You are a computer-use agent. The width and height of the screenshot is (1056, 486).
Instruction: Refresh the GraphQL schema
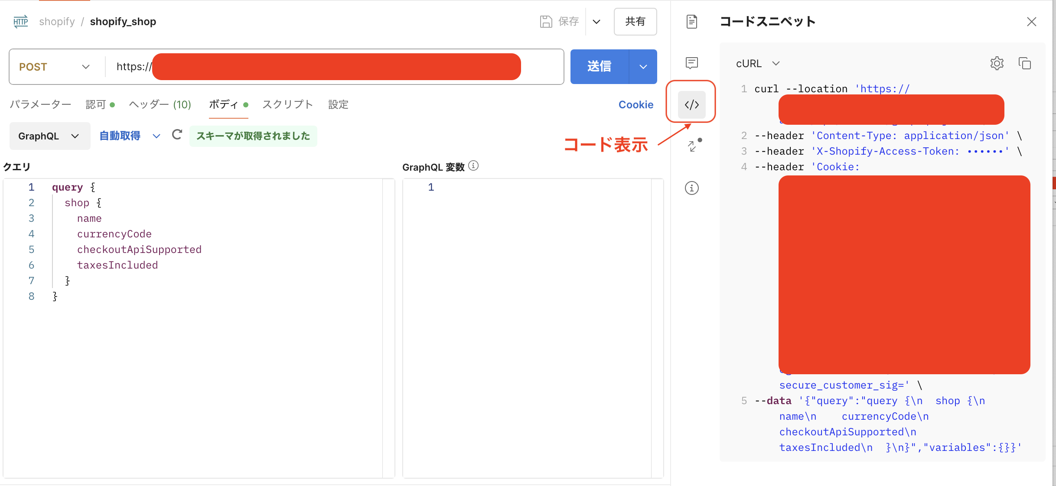point(177,135)
